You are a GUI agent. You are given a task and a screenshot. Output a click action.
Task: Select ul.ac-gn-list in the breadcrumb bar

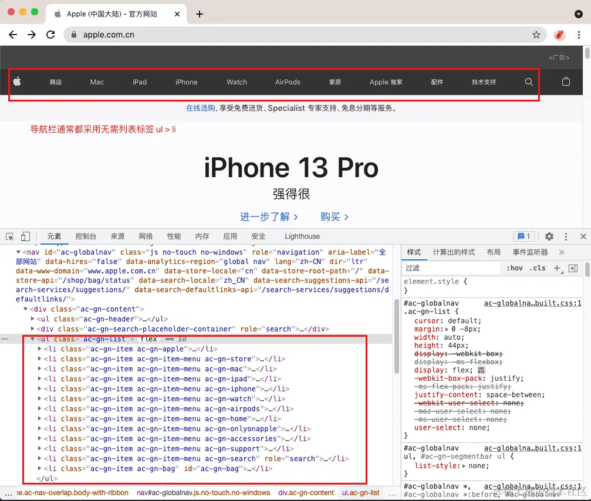pos(361,493)
